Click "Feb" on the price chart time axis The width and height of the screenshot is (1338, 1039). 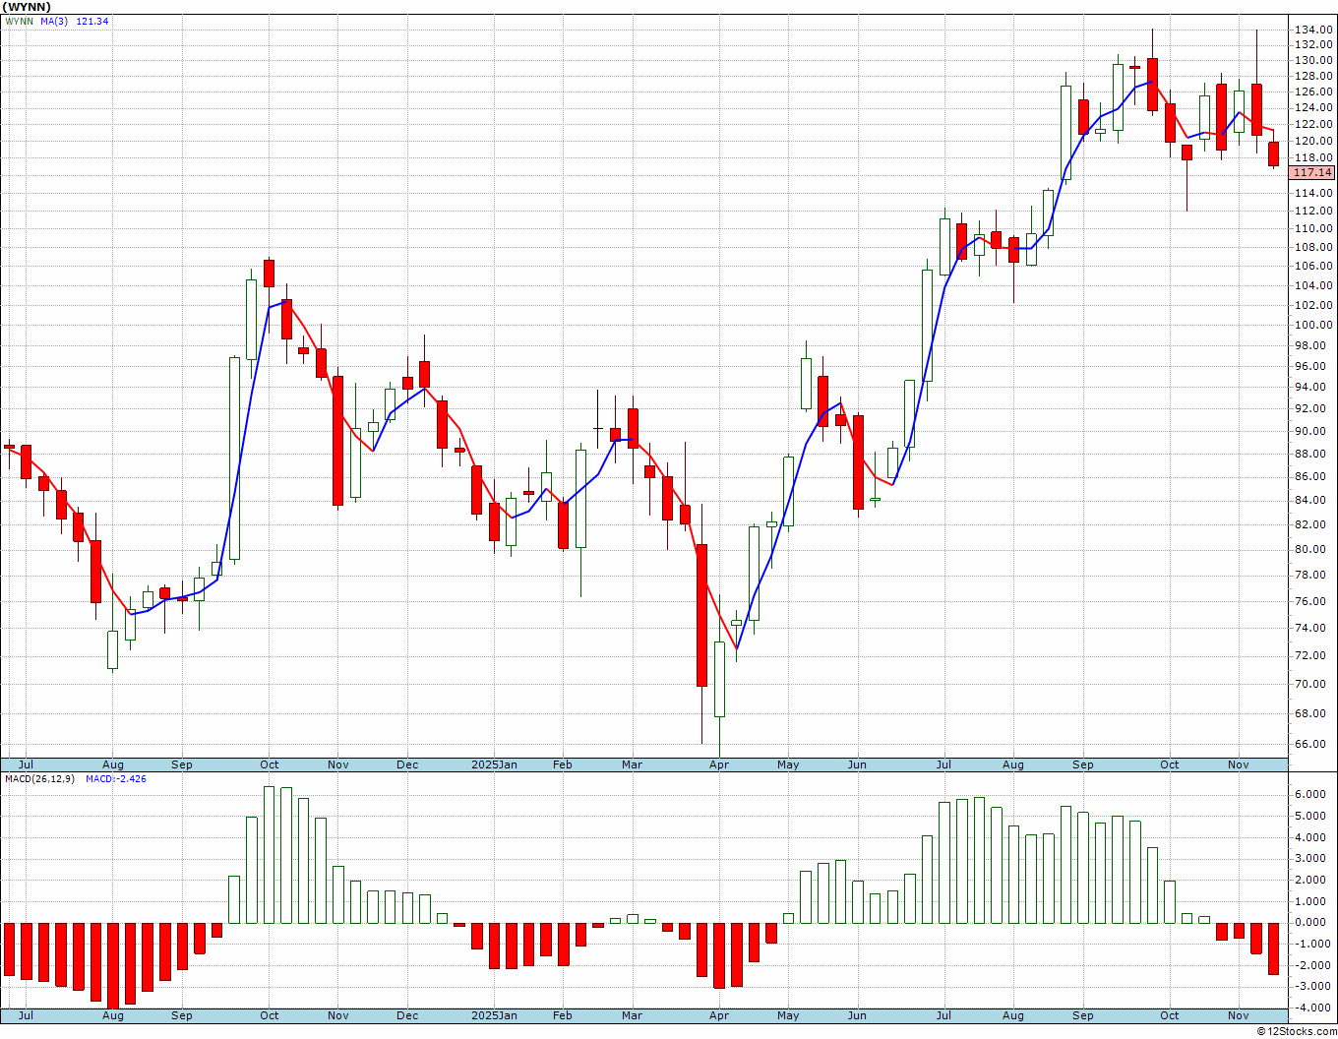562,764
